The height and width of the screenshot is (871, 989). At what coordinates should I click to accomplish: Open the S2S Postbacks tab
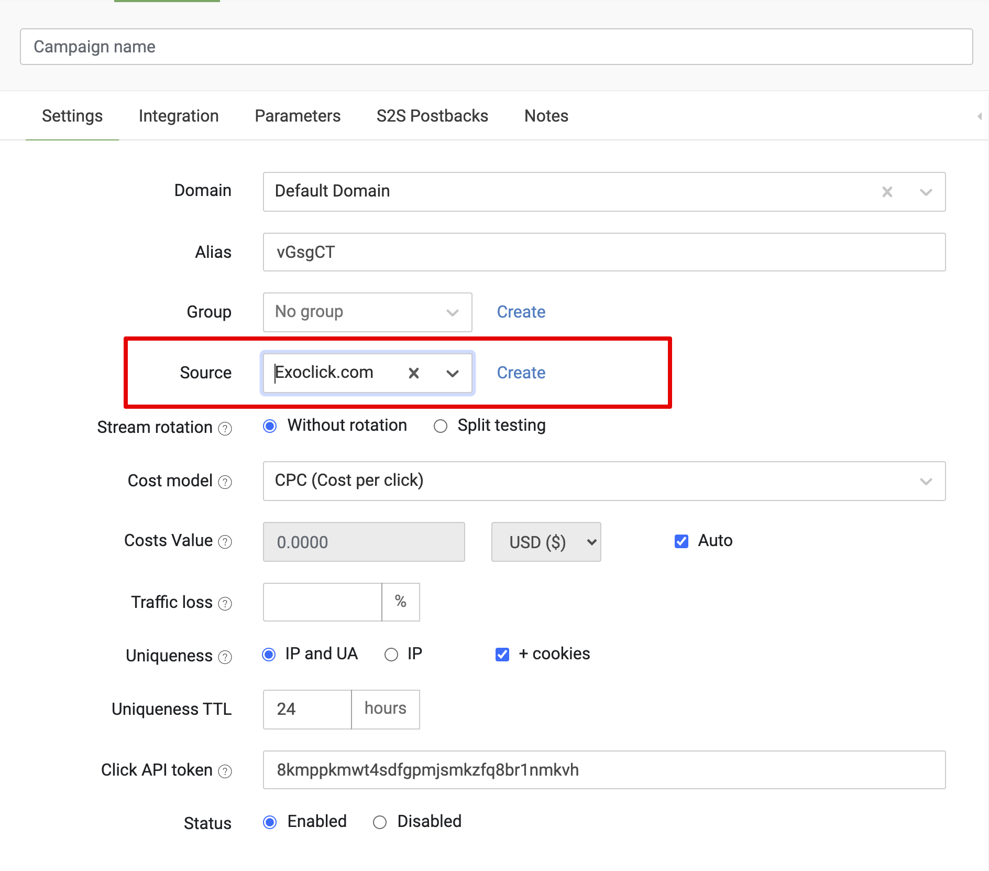[x=432, y=116]
